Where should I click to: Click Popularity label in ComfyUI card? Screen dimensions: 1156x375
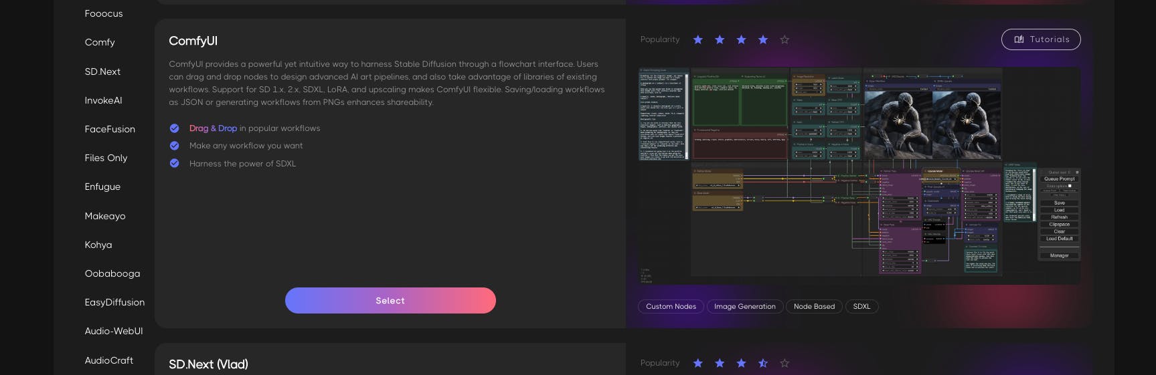pyautogui.click(x=660, y=39)
